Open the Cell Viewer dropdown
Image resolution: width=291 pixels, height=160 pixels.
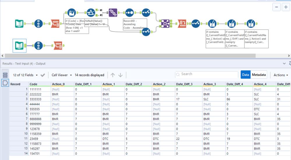(x=62, y=75)
